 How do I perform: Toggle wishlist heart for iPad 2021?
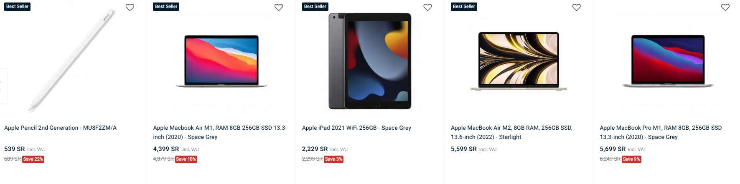pos(427,8)
